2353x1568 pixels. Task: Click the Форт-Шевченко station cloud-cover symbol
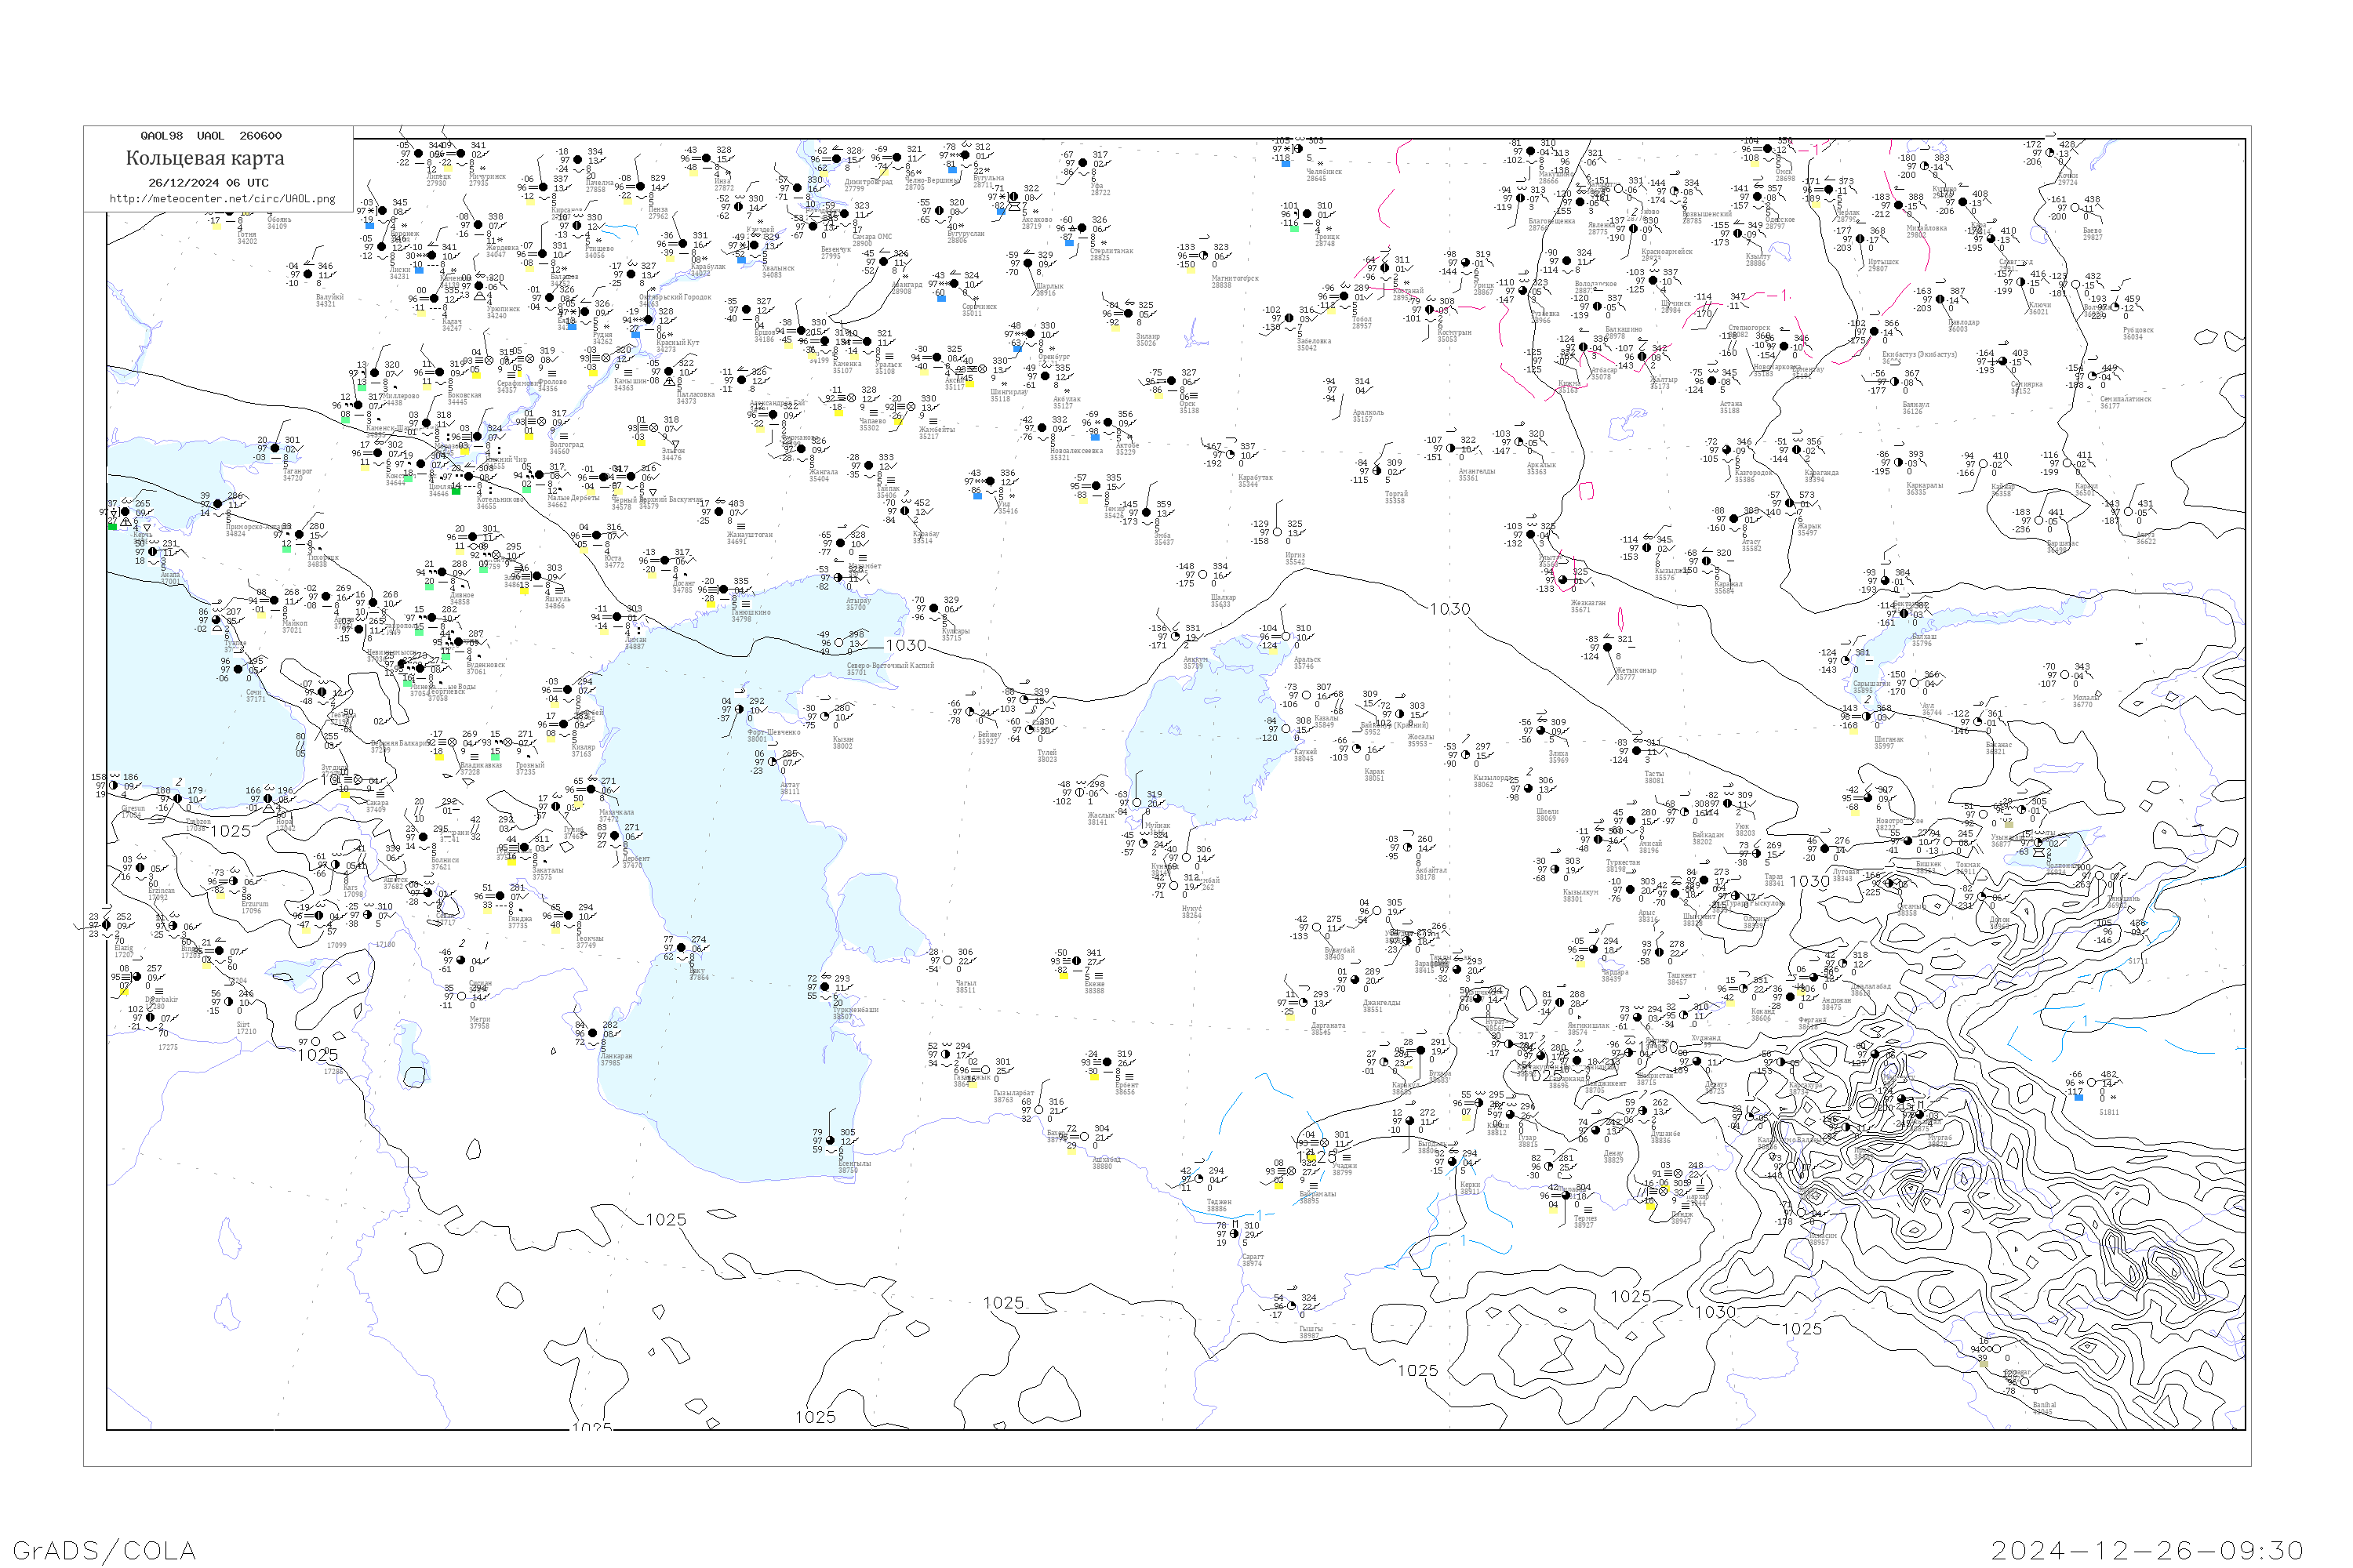(x=740, y=709)
